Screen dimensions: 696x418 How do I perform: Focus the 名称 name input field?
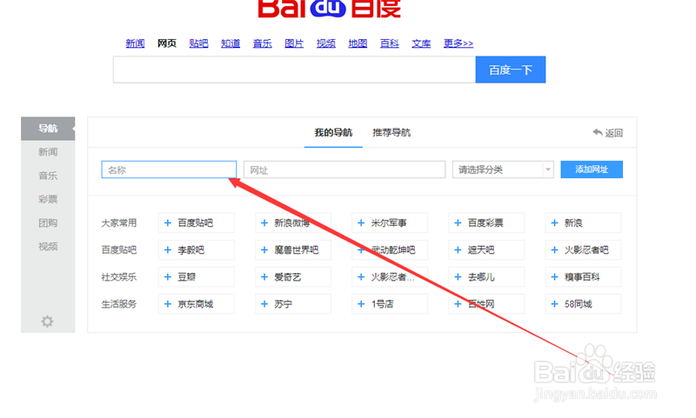click(x=169, y=169)
